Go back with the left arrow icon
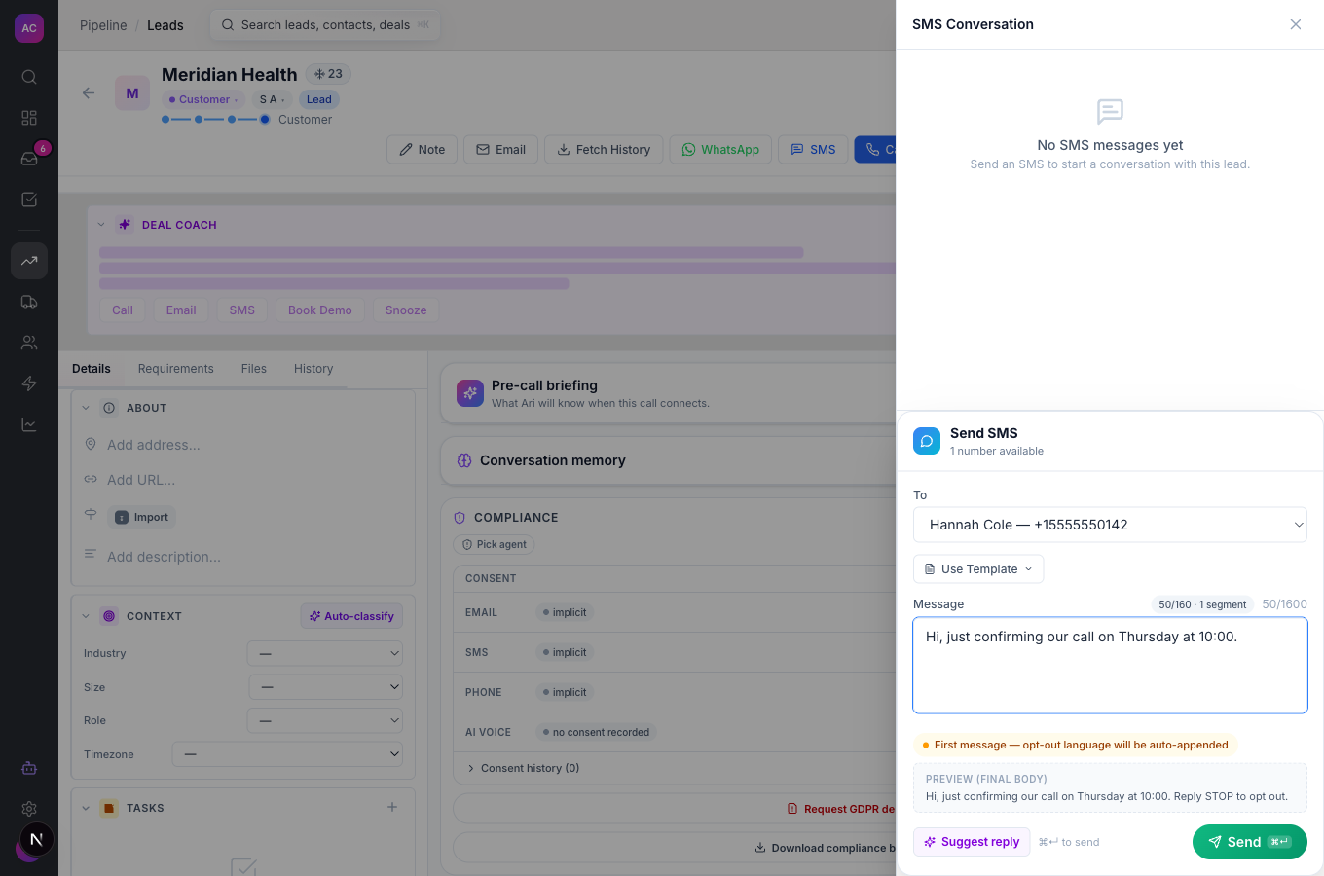 point(89,93)
